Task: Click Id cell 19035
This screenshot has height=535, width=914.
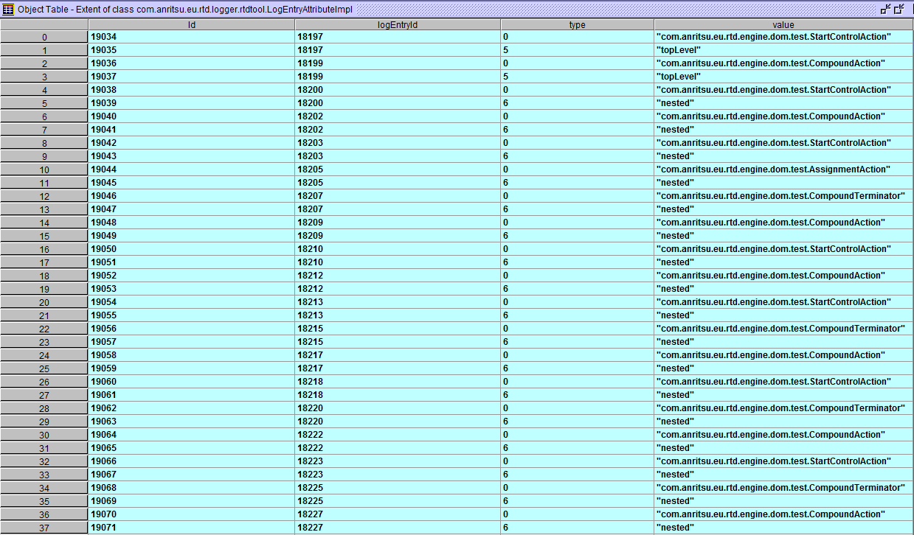Action: 192,50
